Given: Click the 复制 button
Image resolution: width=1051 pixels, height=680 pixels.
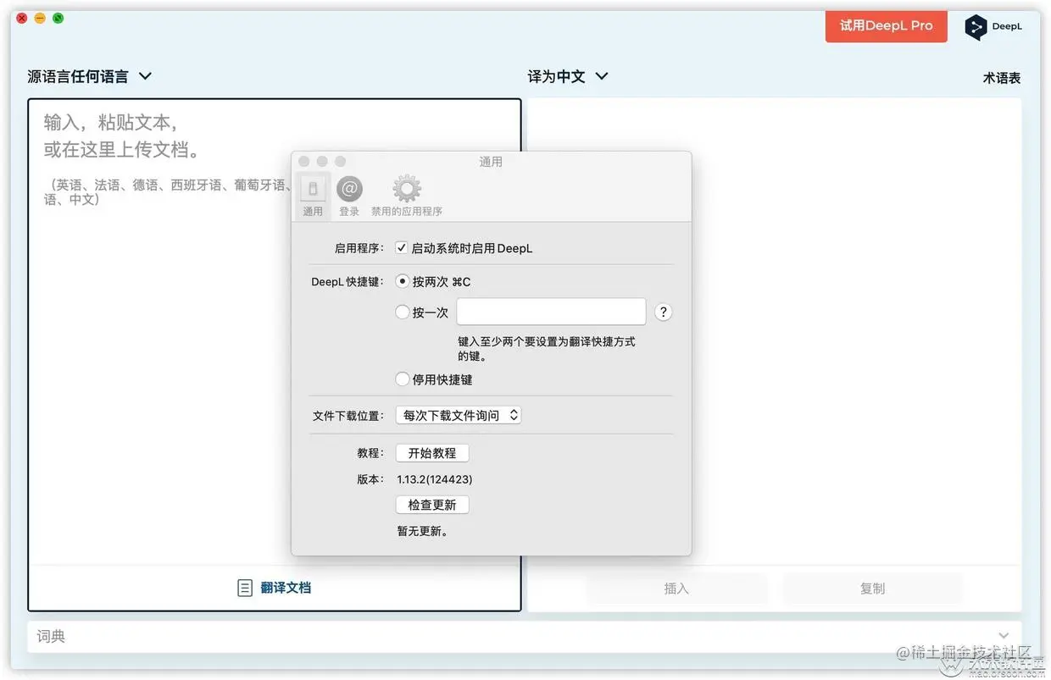Looking at the screenshot, I should [x=872, y=589].
